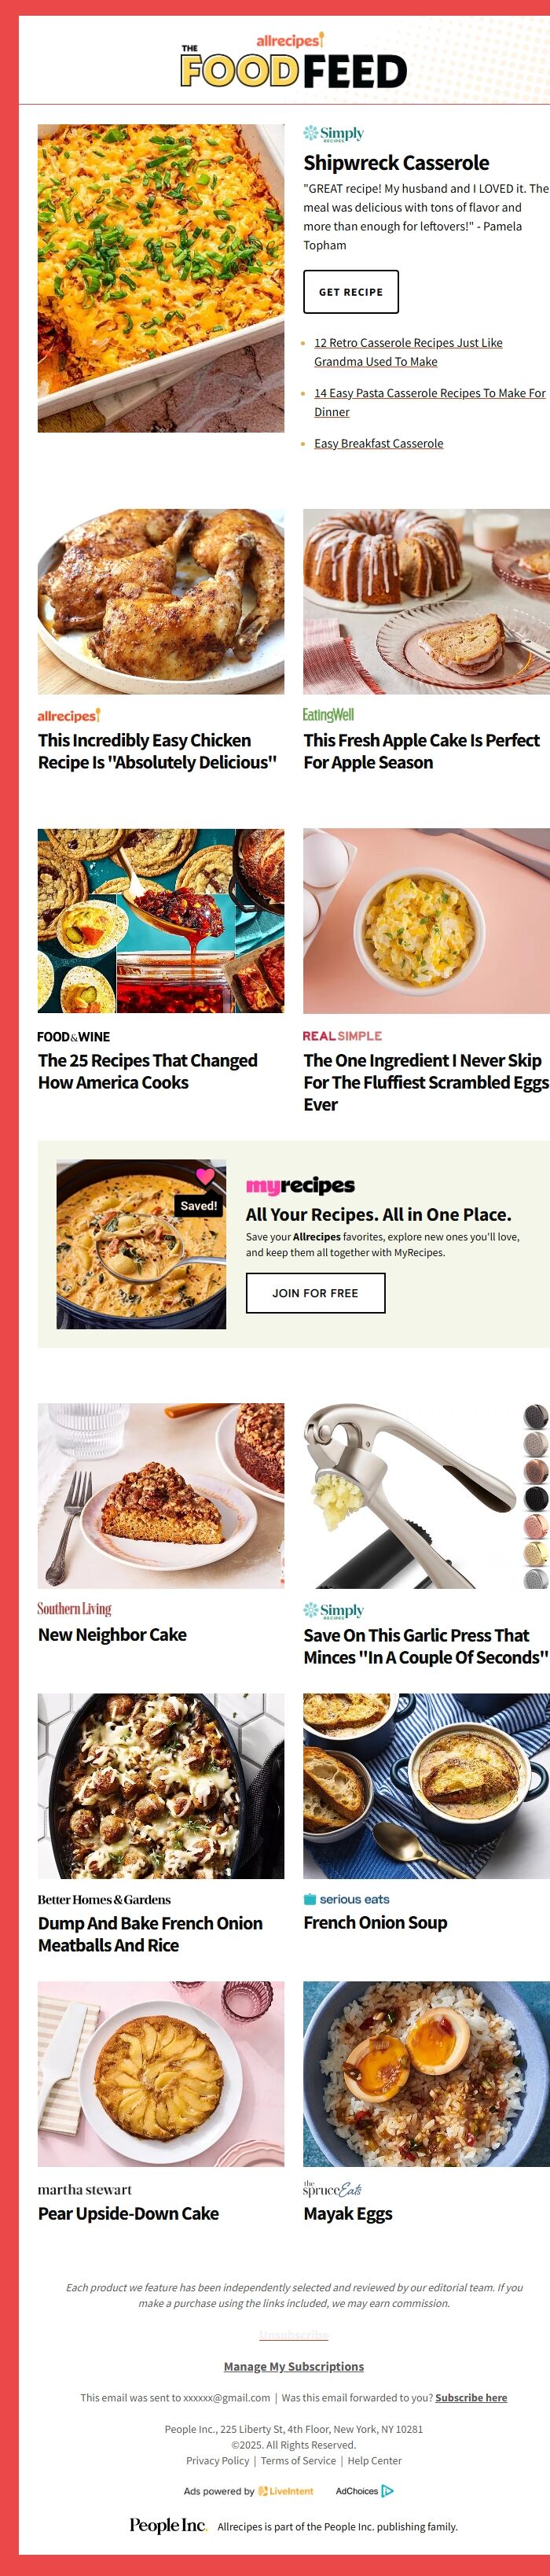This screenshot has height=2576, width=550.
Task: Open the Shipwreck Casserole photo
Action: click(161, 278)
